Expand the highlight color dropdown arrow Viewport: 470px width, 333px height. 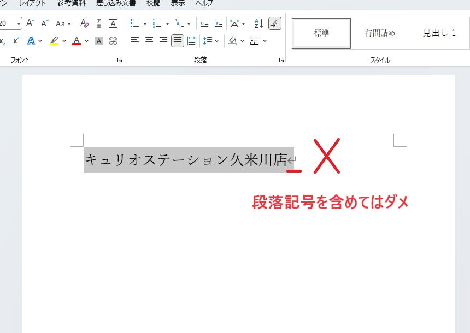(x=64, y=41)
